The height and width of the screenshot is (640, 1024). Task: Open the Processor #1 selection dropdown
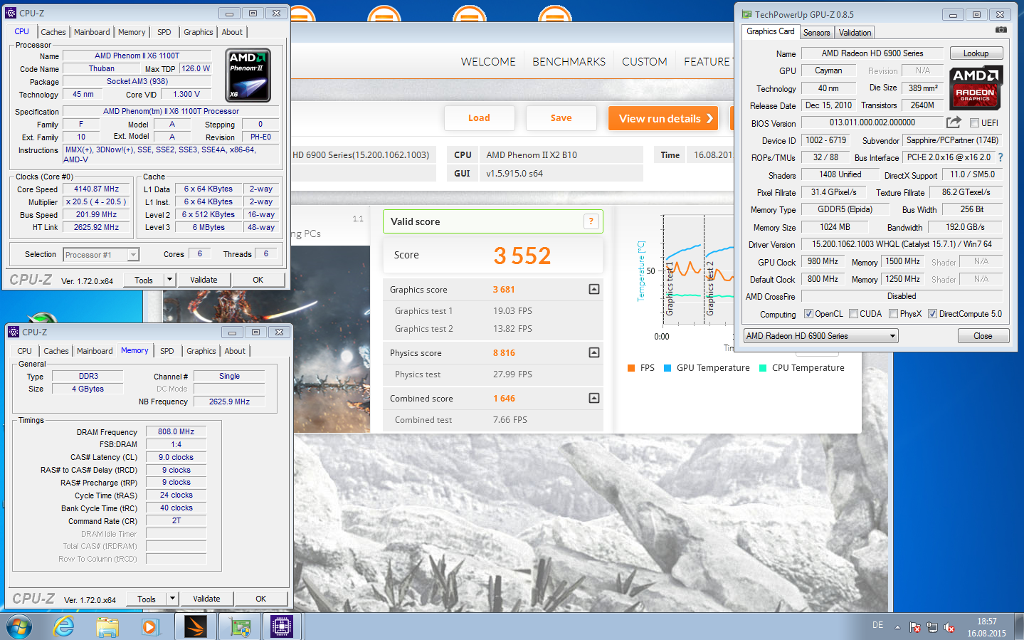(101, 254)
